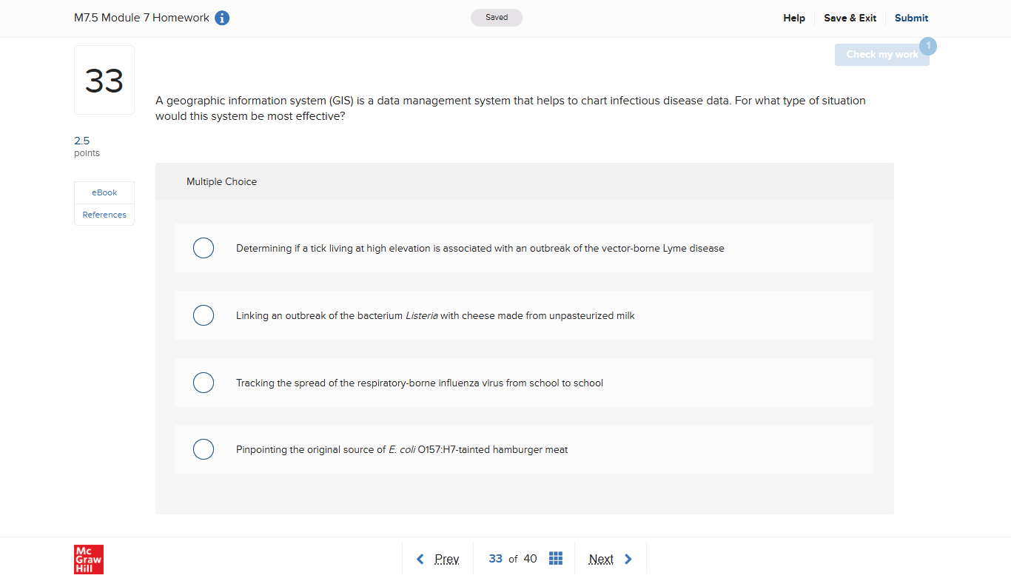Click the Saved status pill
1011x581 pixels.
click(x=496, y=17)
